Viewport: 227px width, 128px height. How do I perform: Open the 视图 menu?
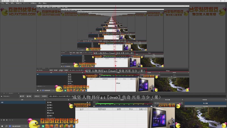point(12,3)
